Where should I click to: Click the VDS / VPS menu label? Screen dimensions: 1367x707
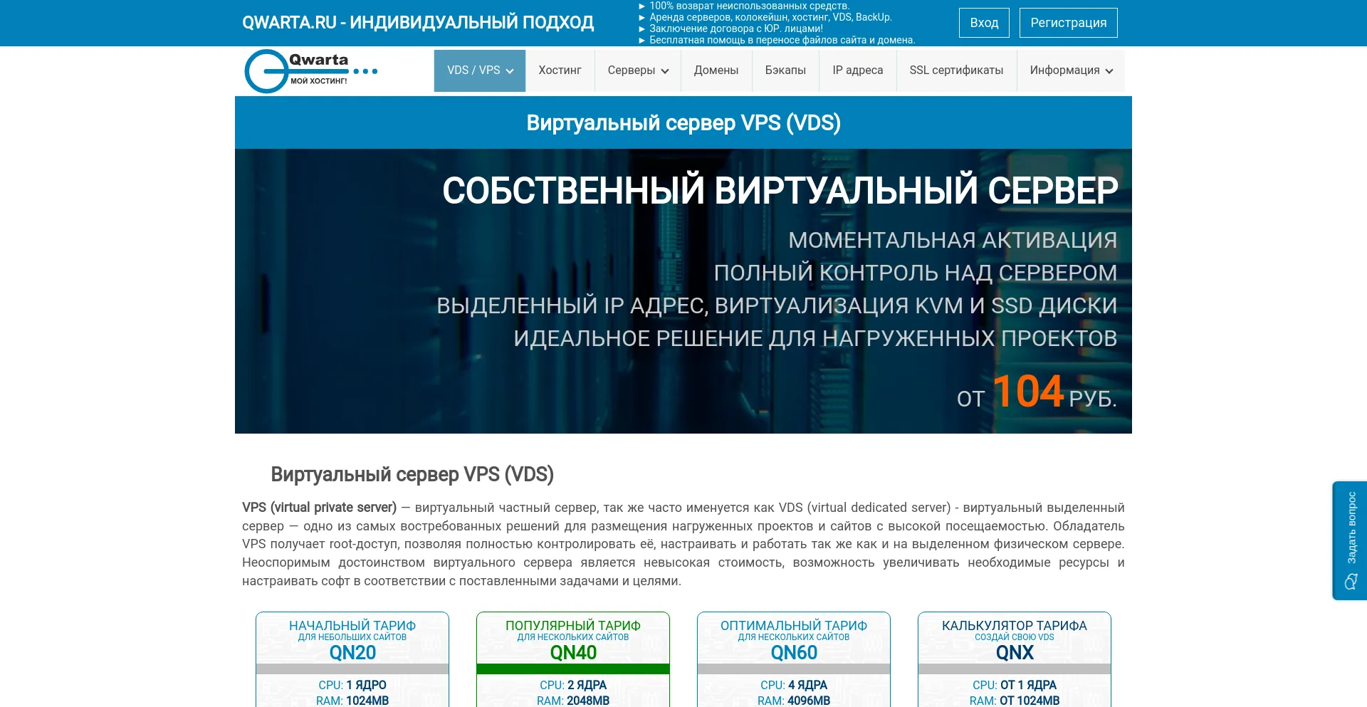[x=473, y=70]
